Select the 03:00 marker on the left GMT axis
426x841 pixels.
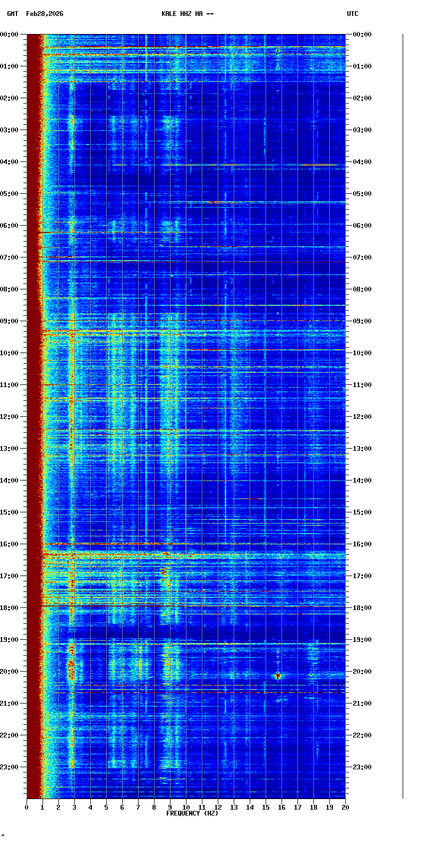(10, 130)
